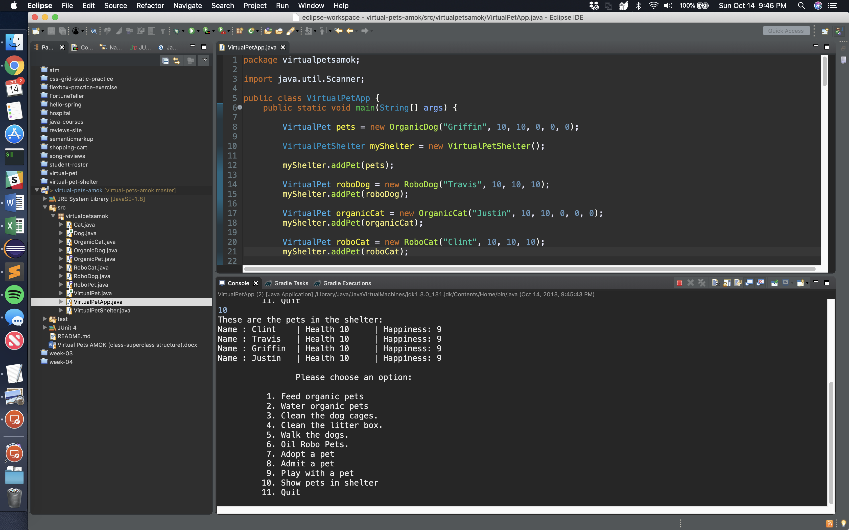
Task: Toggle Show Whitespace Characters
Action: (163, 31)
